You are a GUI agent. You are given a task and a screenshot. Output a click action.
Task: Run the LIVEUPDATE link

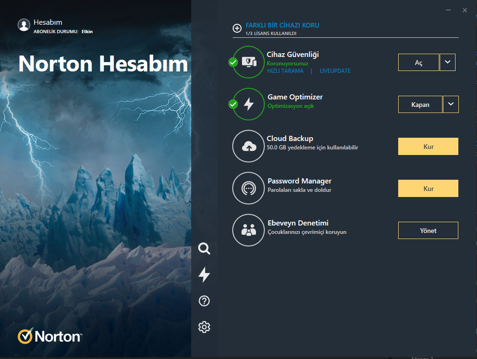pos(335,71)
